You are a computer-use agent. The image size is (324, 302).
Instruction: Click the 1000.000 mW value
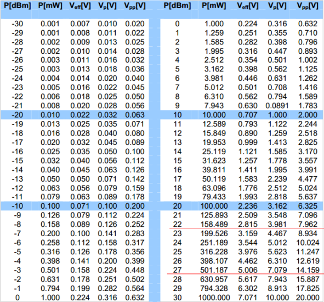pos(214,298)
